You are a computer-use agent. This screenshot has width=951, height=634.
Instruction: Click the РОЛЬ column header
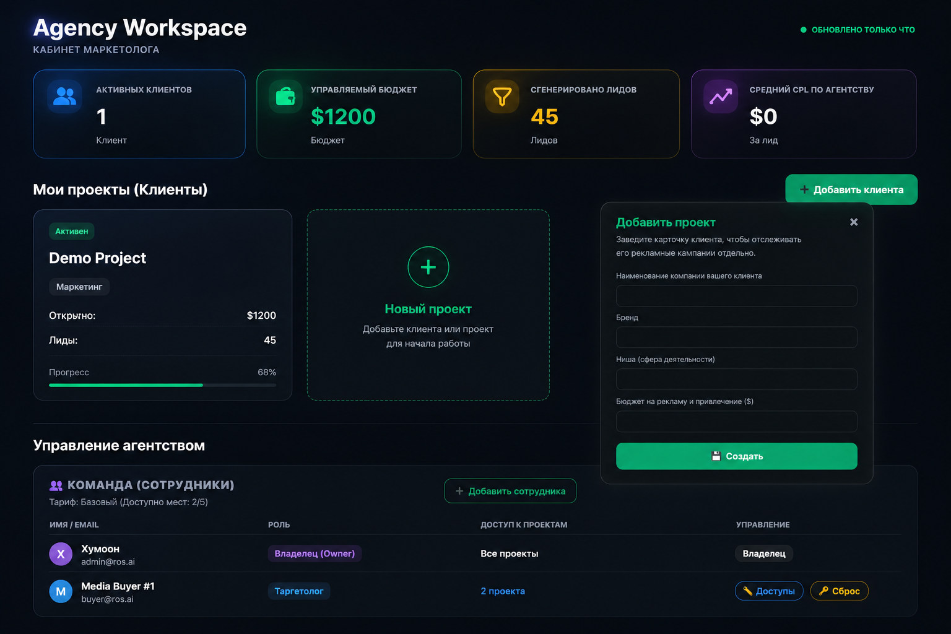tap(279, 524)
